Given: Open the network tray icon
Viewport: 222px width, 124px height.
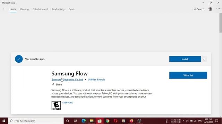Looking at the screenshot, I should [195, 121].
